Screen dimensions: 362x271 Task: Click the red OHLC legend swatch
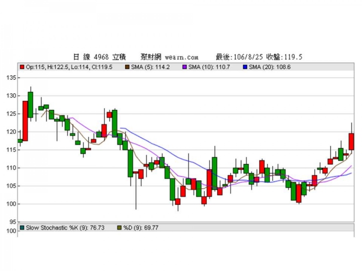[x=22, y=67]
